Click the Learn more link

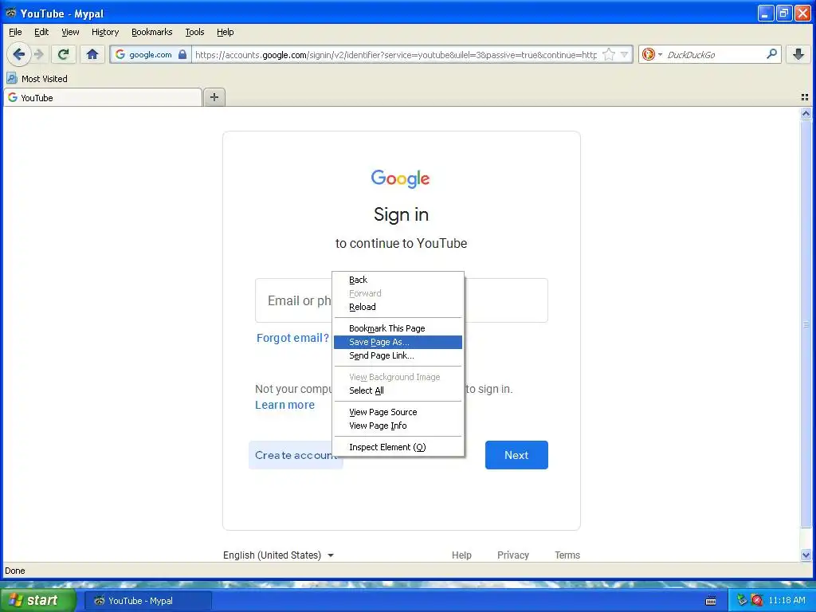[284, 405]
